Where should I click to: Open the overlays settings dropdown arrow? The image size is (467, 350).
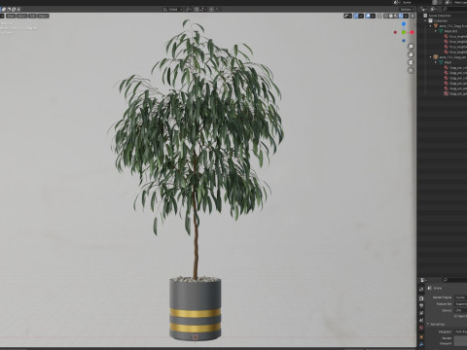[373, 16]
